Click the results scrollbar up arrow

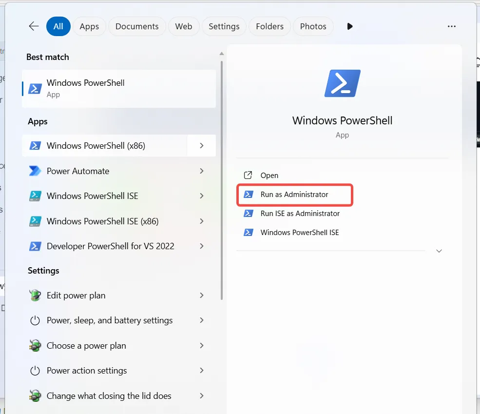(x=222, y=54)
